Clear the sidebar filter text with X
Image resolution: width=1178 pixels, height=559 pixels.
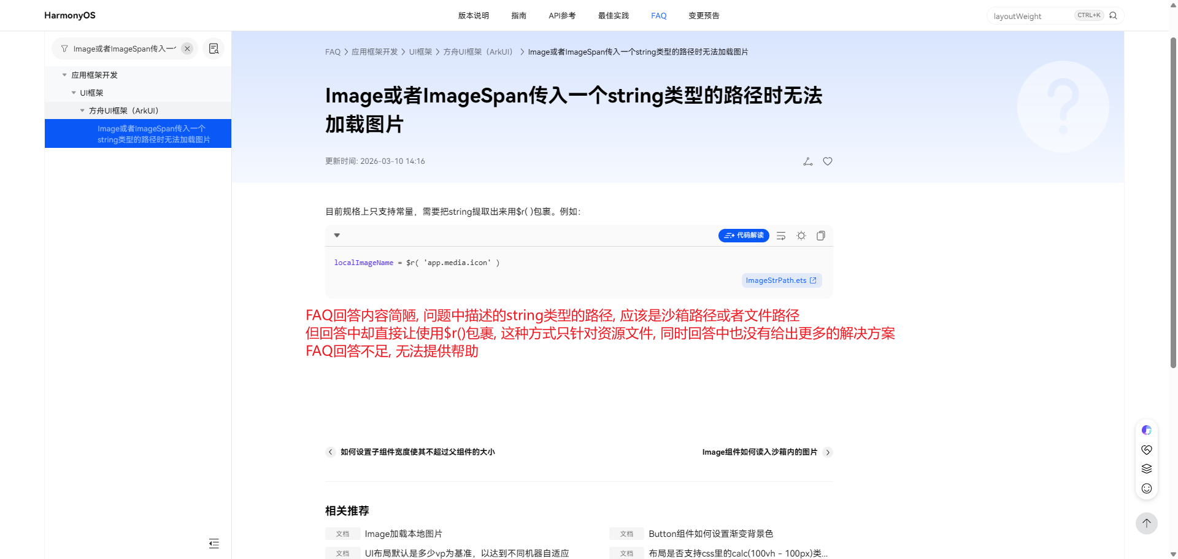[188, 48]
